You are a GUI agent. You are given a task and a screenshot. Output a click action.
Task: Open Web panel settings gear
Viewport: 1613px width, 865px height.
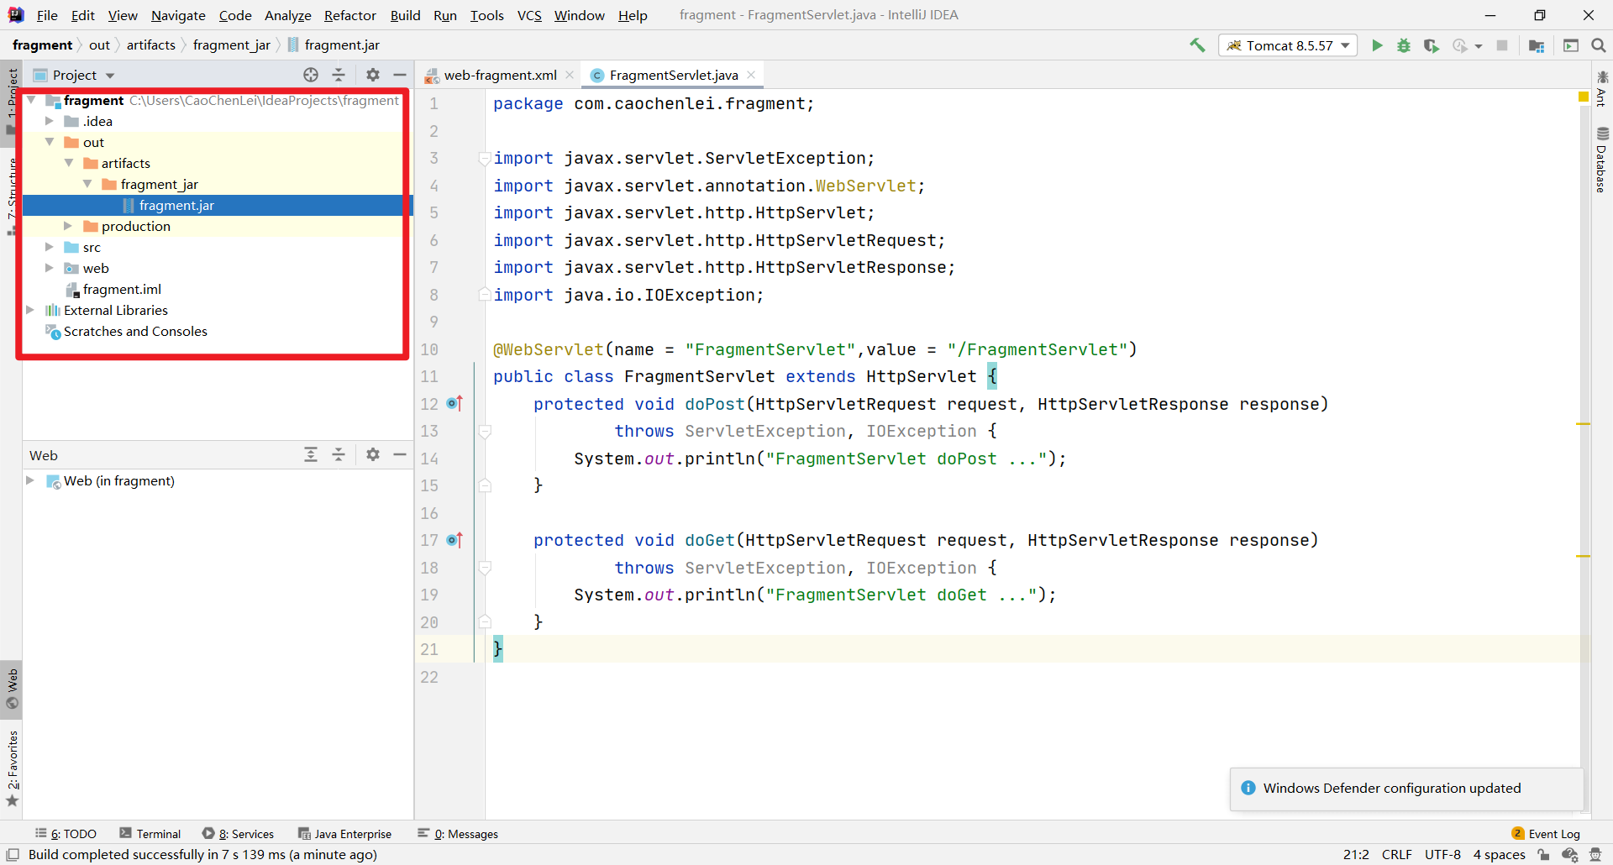pyautogui.click(x=373, y=454)
